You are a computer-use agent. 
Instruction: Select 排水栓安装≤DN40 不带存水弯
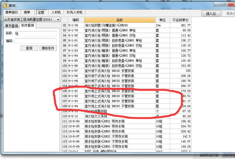[127, 141]
